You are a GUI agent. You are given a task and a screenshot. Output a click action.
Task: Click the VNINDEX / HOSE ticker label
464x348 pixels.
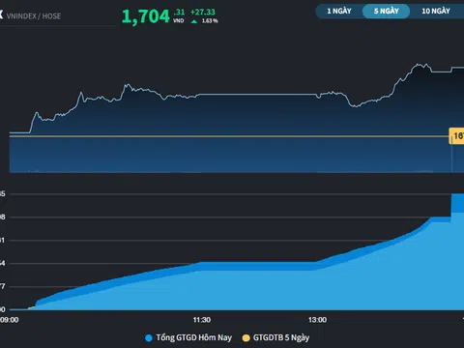[34, 16]
